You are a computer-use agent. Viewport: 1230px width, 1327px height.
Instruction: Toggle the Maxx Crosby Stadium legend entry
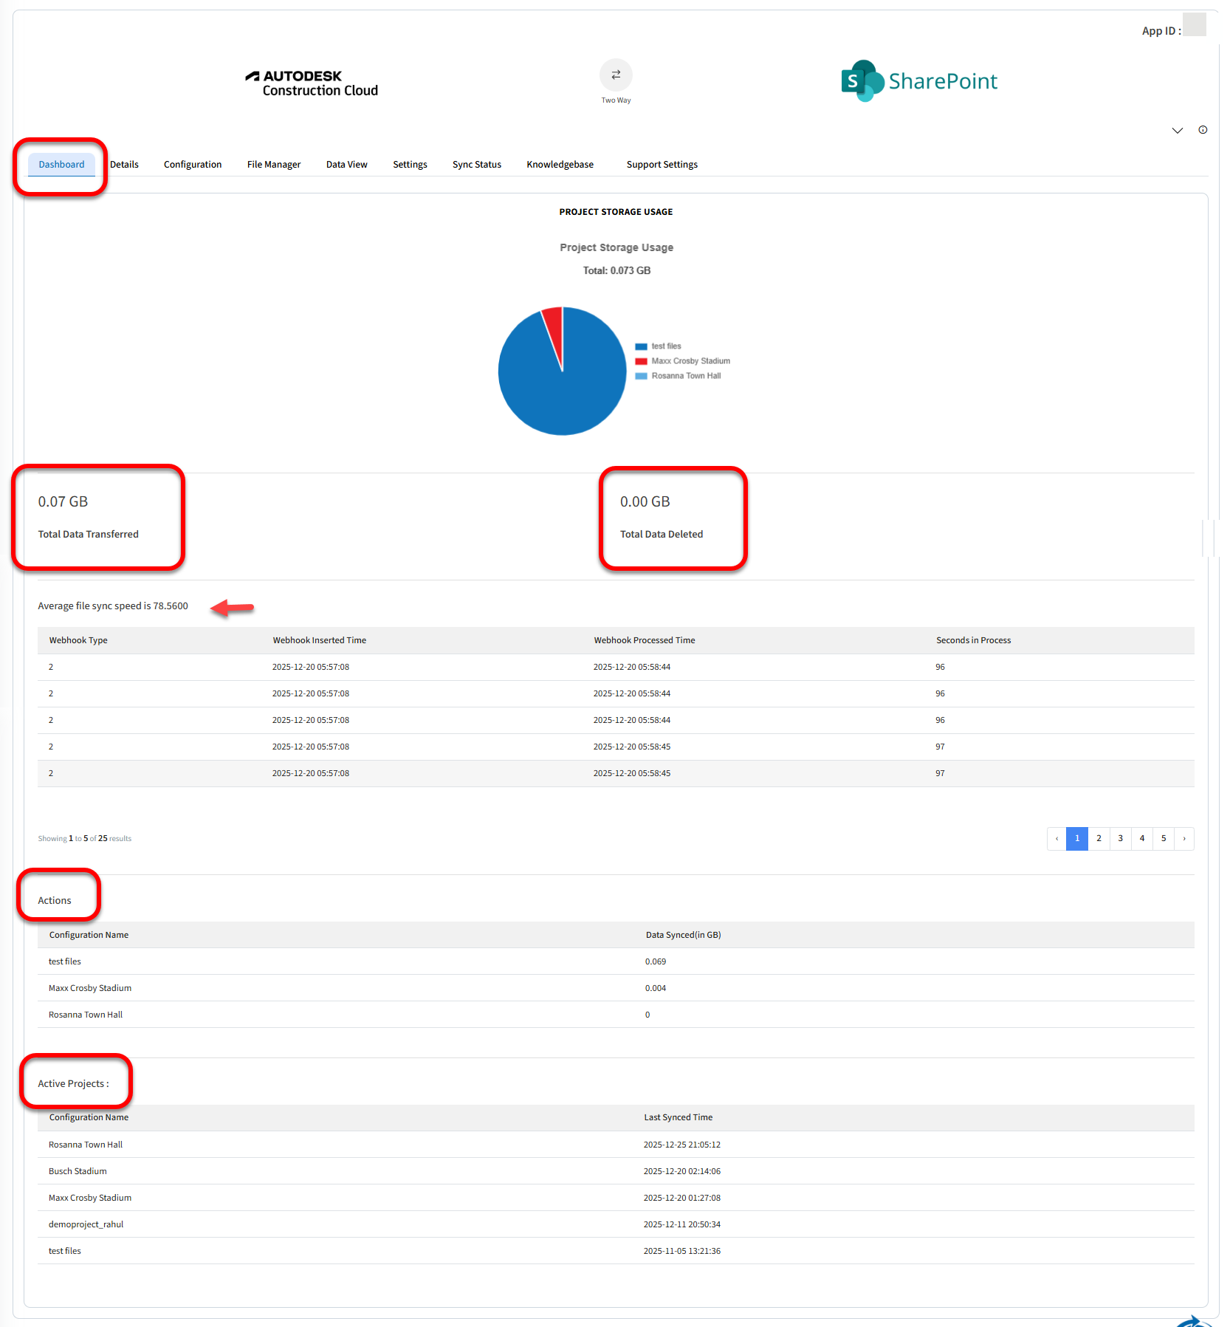click(x=690, y=361)
